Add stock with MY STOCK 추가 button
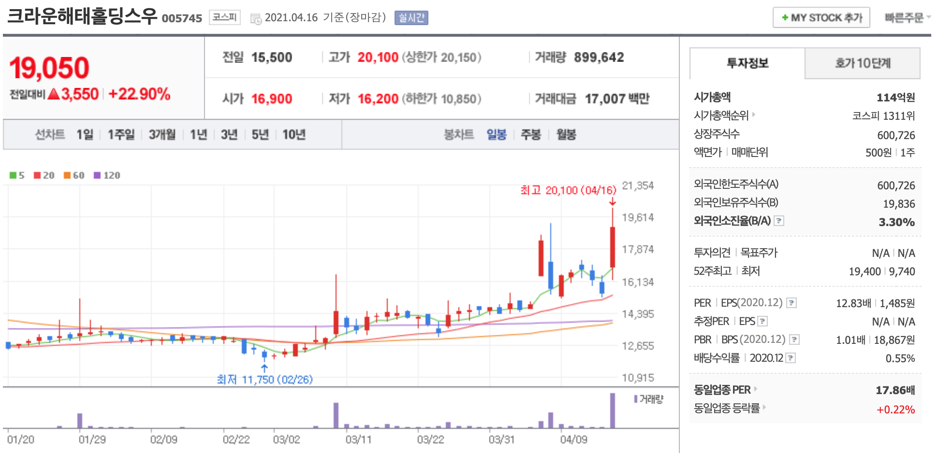Image resolution: width=938 pixels, height=453 pixels. pos(821,17)
